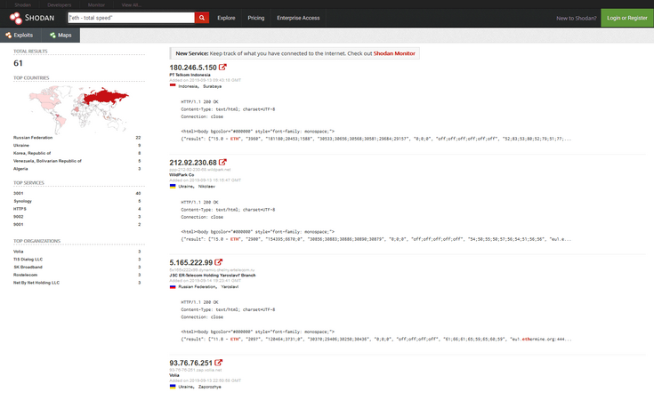Filter by organization SK Broadband
The width and height of the screenshot is (654, 400).
click(28, 267)
